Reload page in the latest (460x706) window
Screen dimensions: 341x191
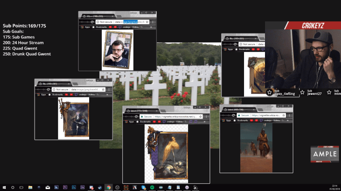tap(233, 115)
